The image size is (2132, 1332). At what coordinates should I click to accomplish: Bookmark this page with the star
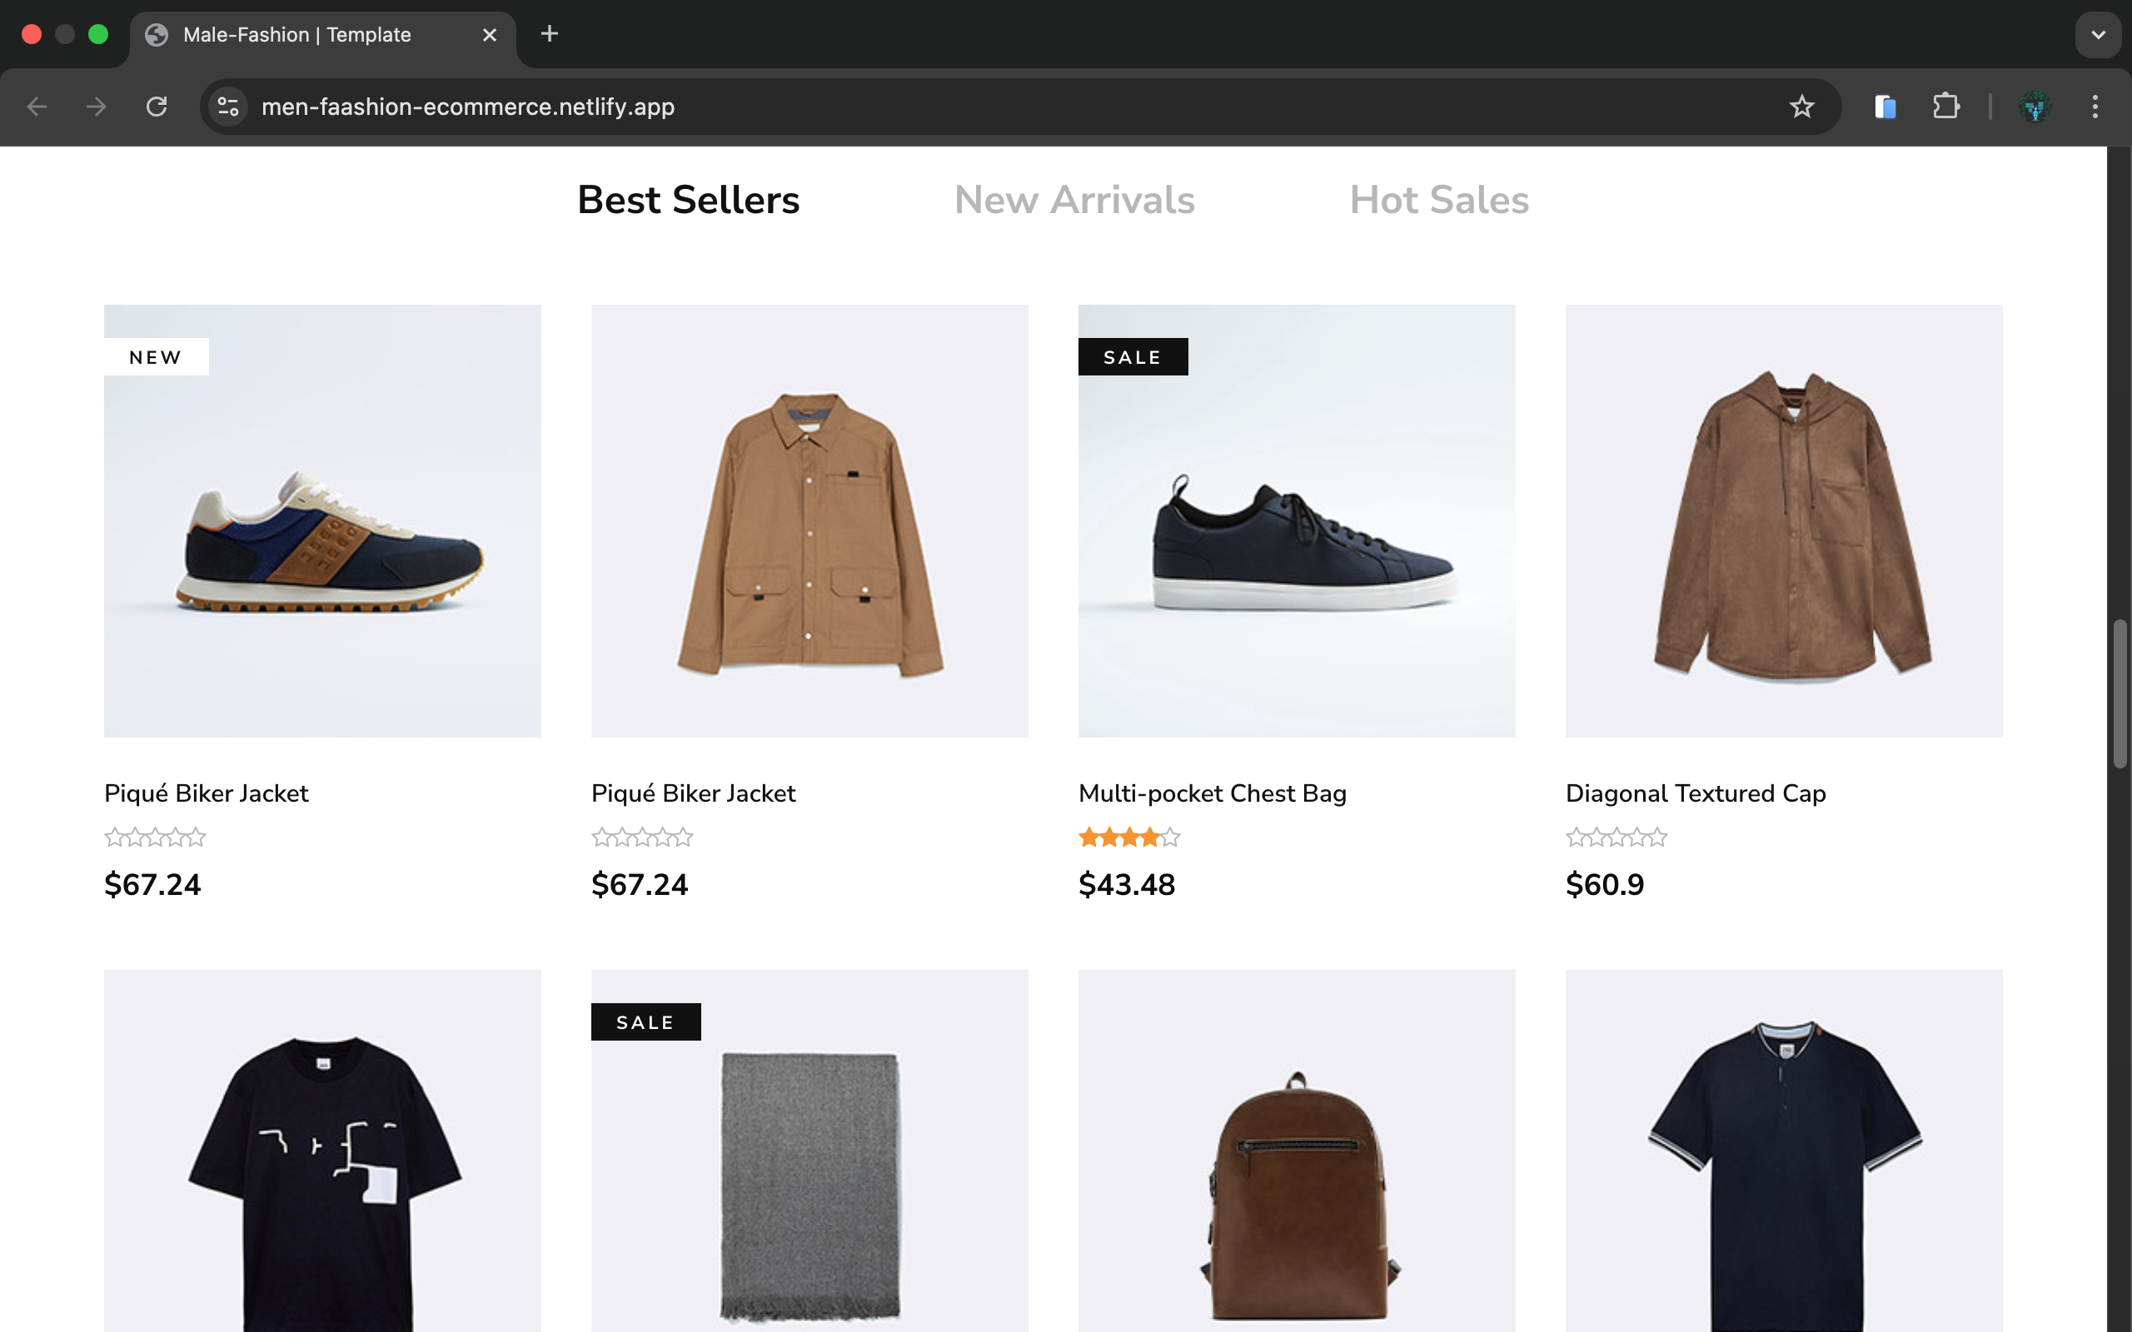[1801, 107]
